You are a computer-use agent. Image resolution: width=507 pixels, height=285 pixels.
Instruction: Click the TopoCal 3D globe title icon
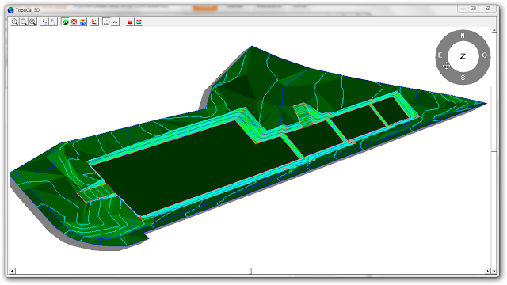coord(10,10)
